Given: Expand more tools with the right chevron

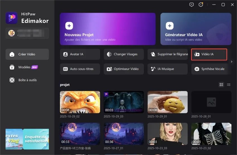Looking at the screenshot, I should point(231,61).
